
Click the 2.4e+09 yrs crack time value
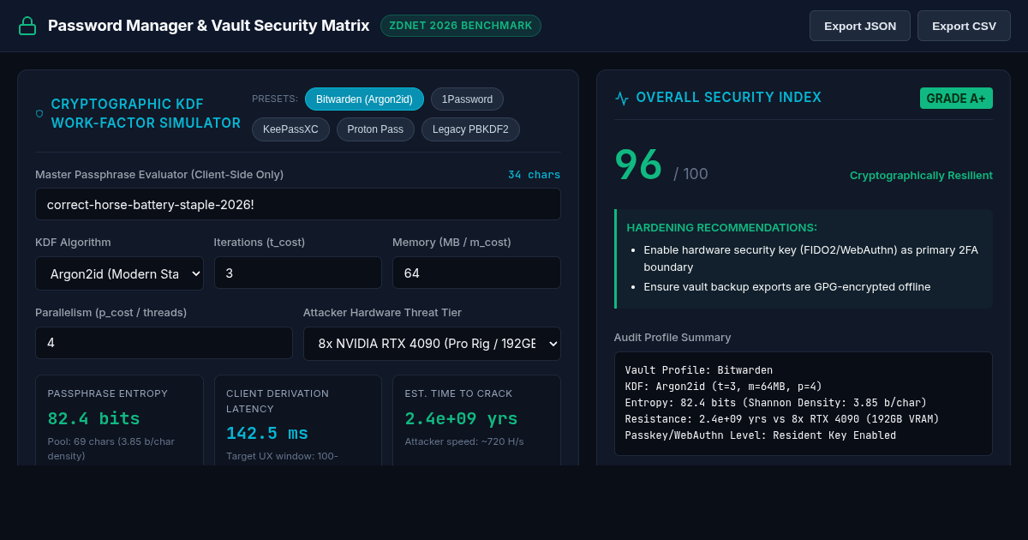coord(461,419)
